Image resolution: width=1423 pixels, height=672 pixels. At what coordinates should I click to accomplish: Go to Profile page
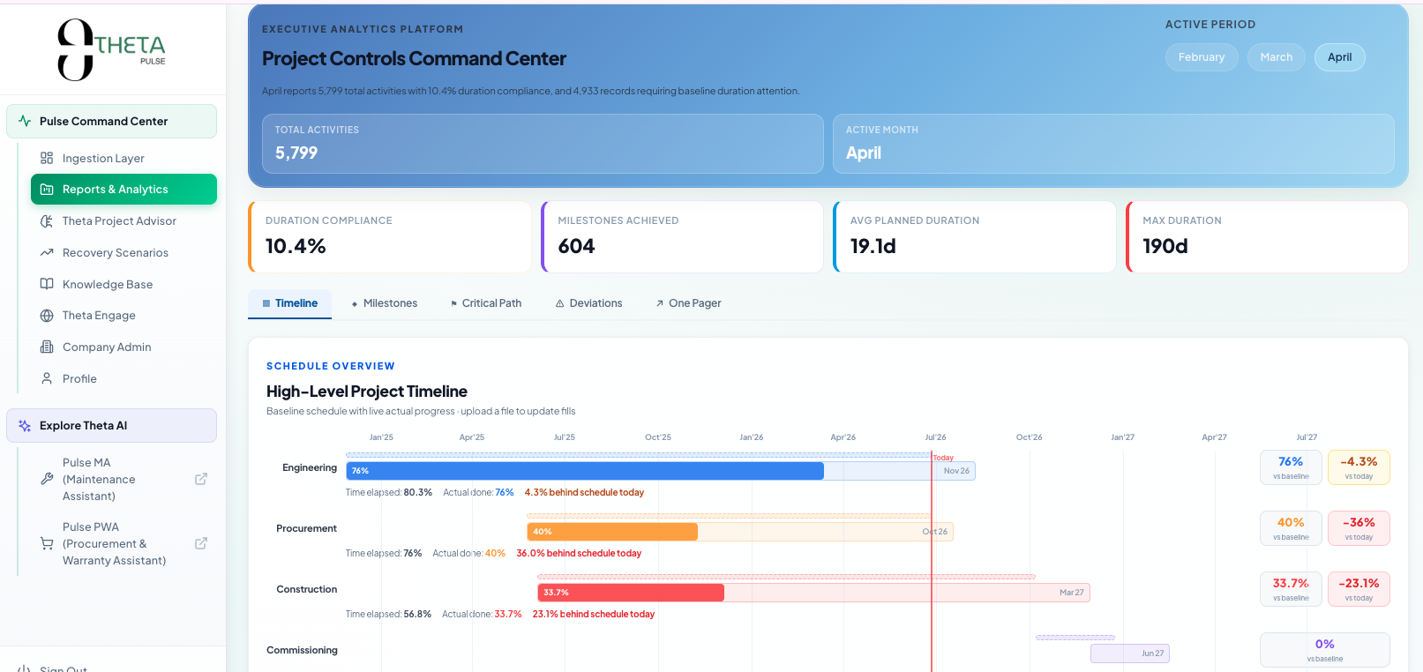tap(124, 378)
